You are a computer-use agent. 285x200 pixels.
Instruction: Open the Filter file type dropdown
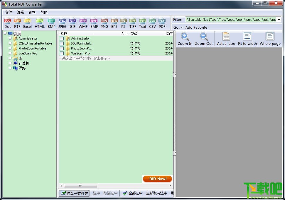[x=279, y=20]
